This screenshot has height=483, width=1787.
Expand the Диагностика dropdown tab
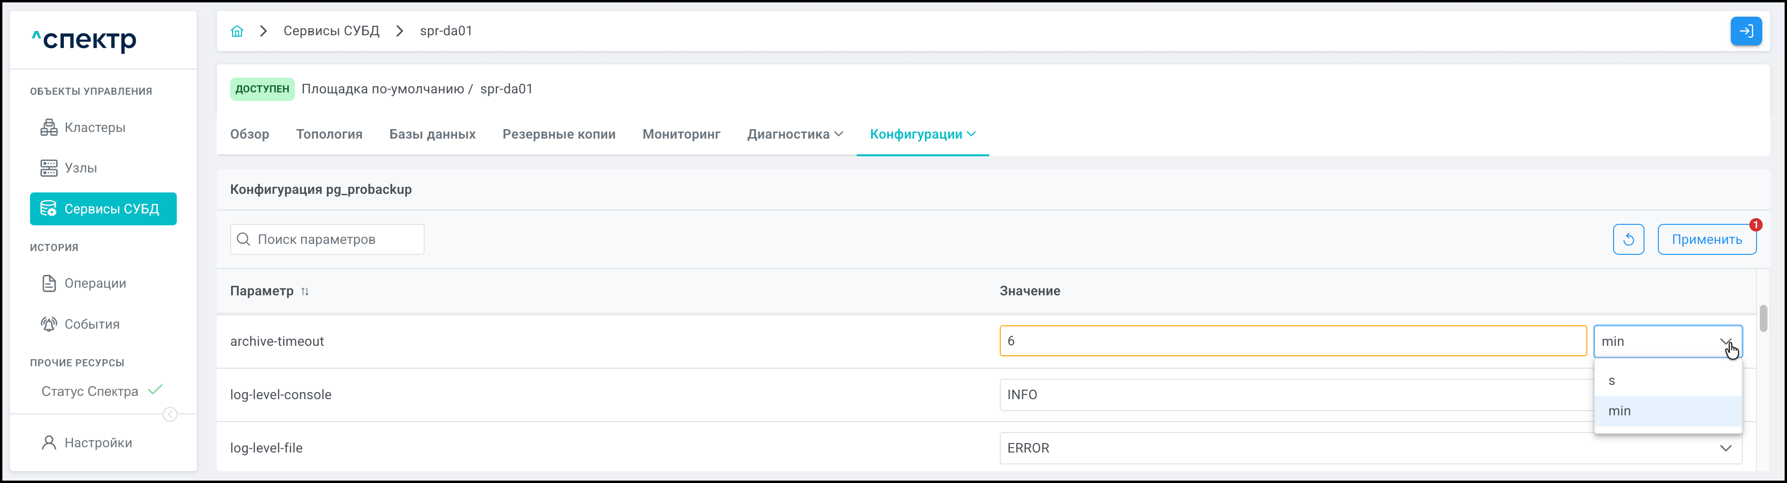(x=795, y=134)
